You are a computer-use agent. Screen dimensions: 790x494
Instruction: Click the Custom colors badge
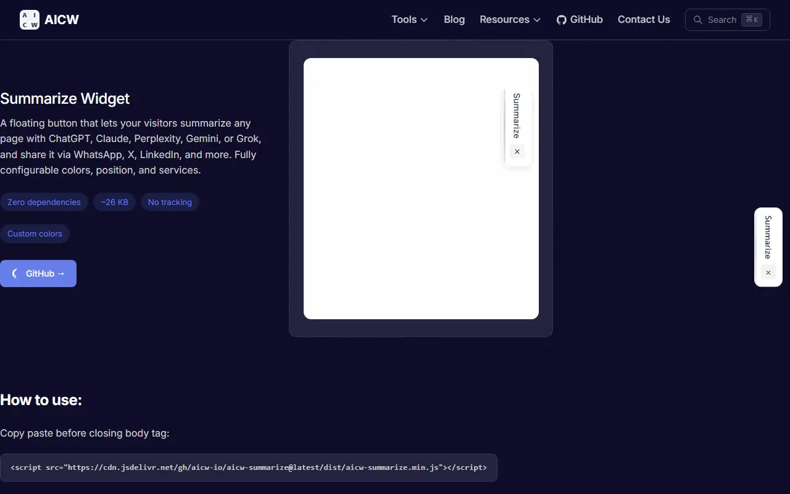pyautogui.click(x=35, y=234)
